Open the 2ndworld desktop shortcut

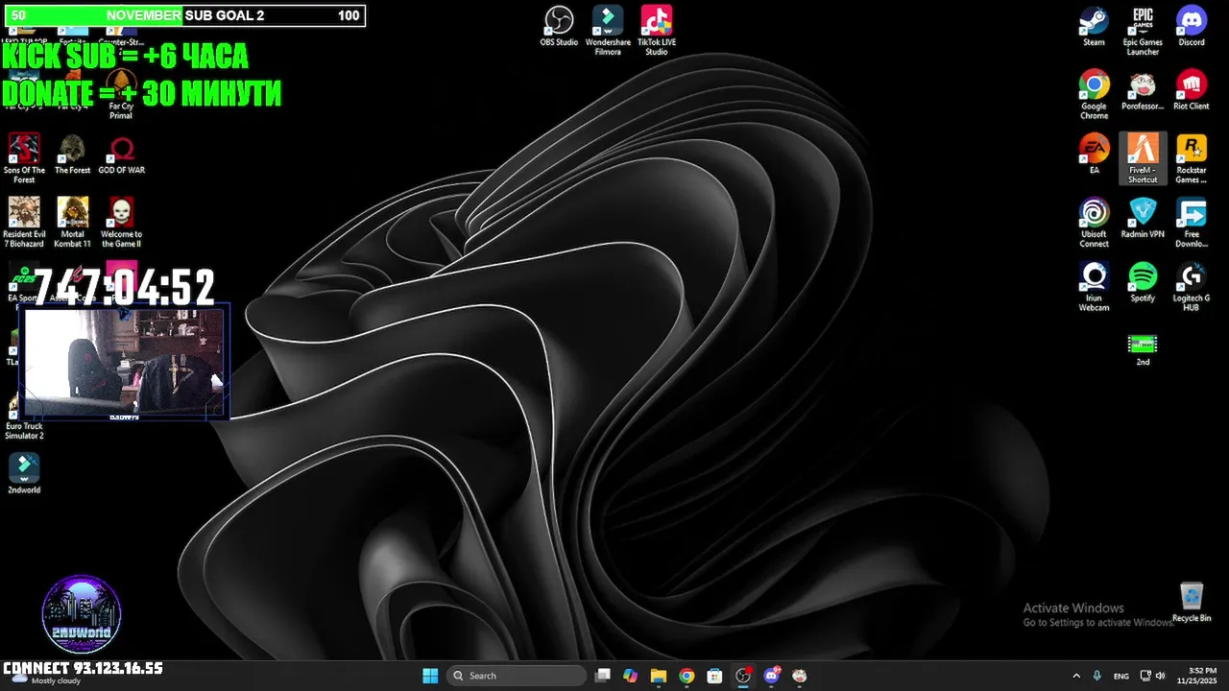point(24,473)
